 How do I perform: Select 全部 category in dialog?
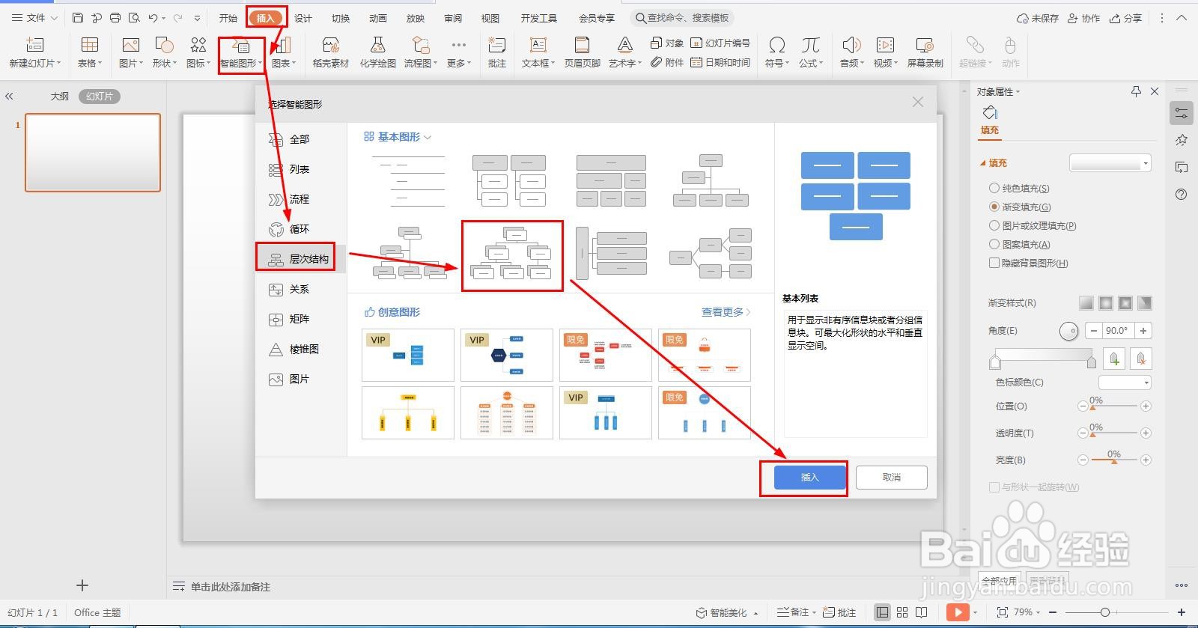[x=299, y=139]
